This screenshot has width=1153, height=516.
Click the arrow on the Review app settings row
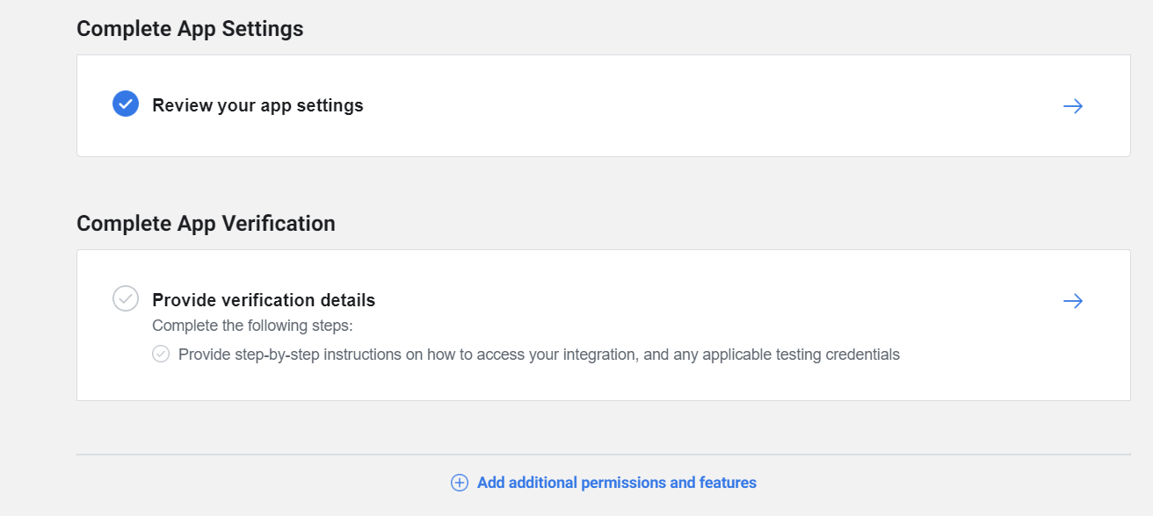tap(1072, 106)
